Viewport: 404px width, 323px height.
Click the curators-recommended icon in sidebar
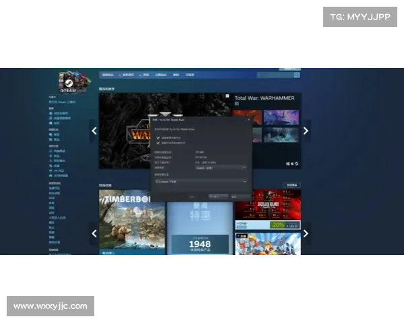50,118
